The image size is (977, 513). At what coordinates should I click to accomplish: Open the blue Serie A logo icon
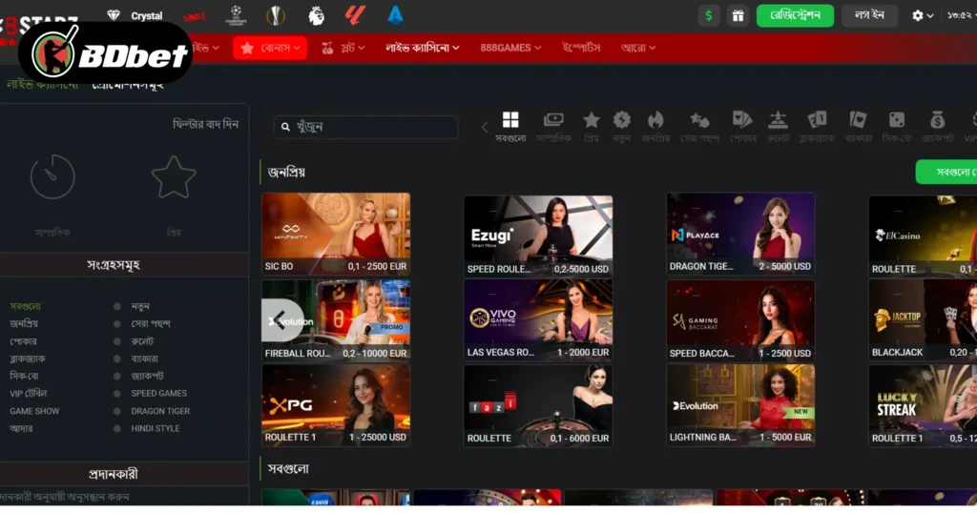click(x=395, y=15)
